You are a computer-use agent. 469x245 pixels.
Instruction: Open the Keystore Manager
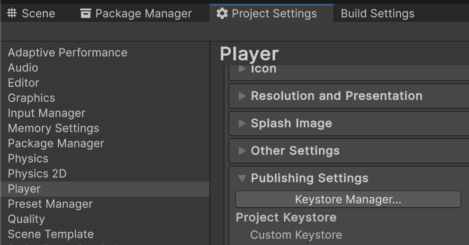click(348, 200)
